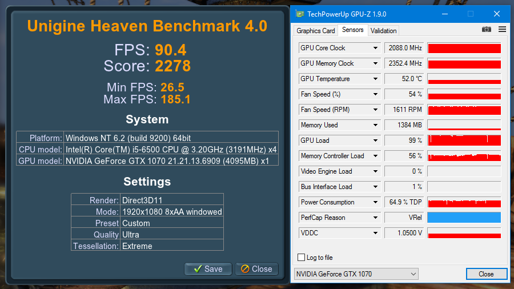Open the GPU-Z hamburger menu icon
The height and width of the screenshot is (289, 514).
502,30
